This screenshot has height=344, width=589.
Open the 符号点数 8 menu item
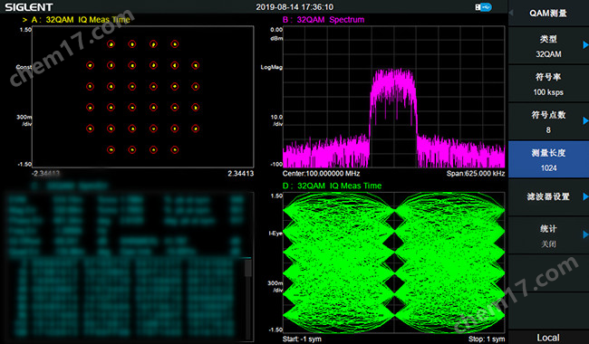tap(548, 122)
